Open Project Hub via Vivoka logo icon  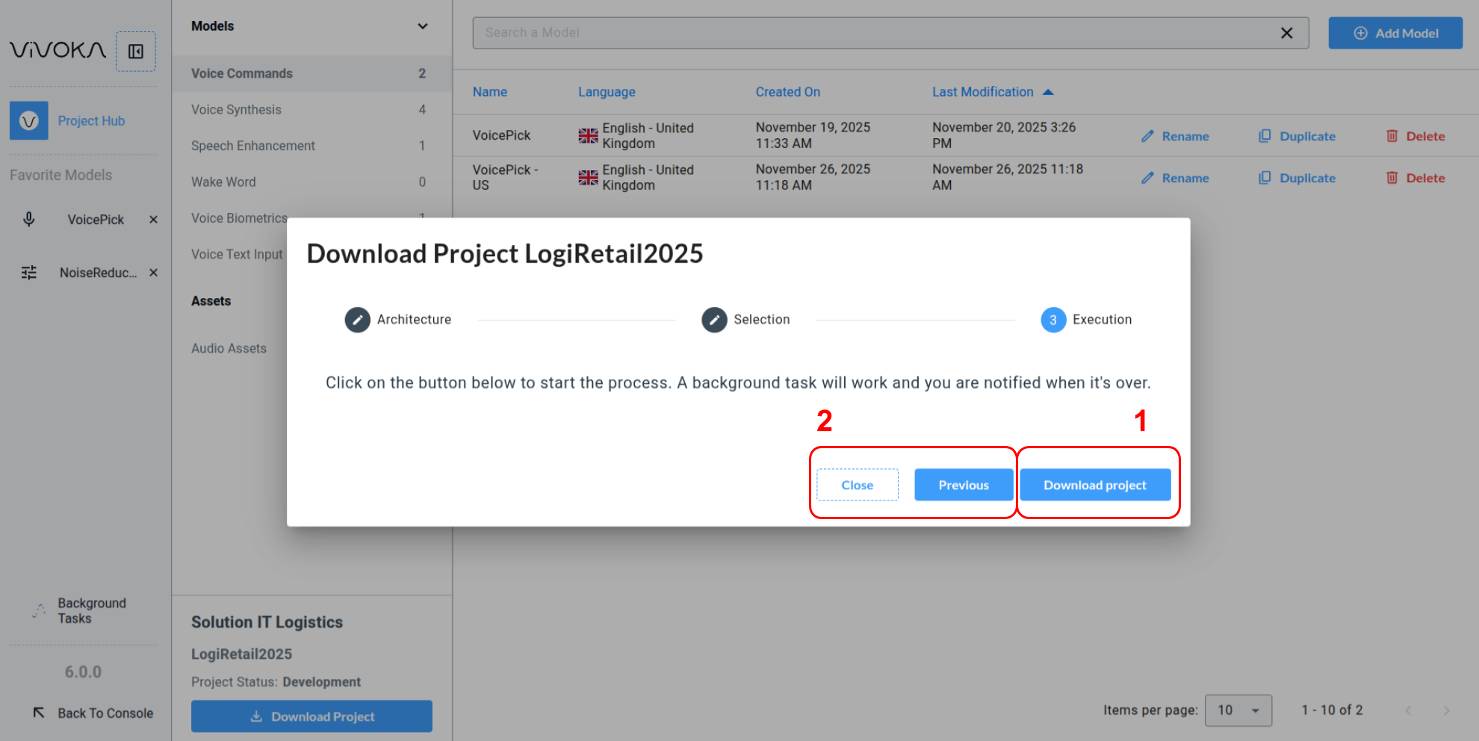29,121
